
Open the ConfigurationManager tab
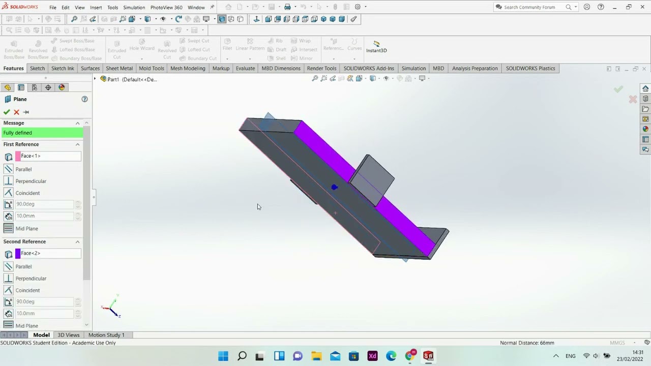click(x=34, y=87)
